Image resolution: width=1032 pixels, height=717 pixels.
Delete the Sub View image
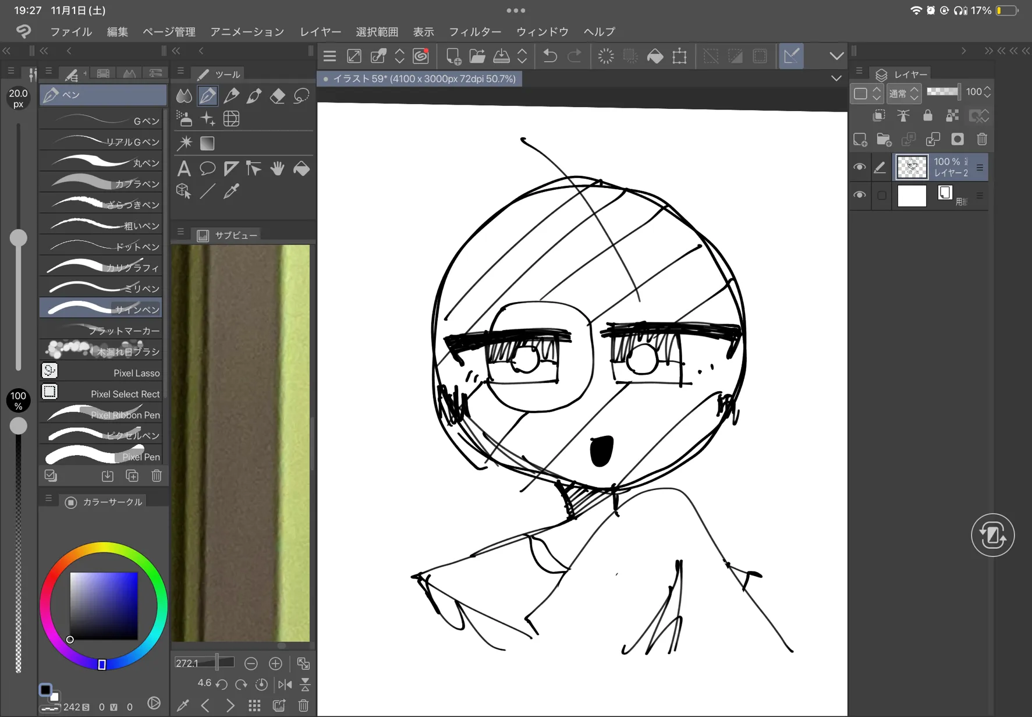[303, 706]
